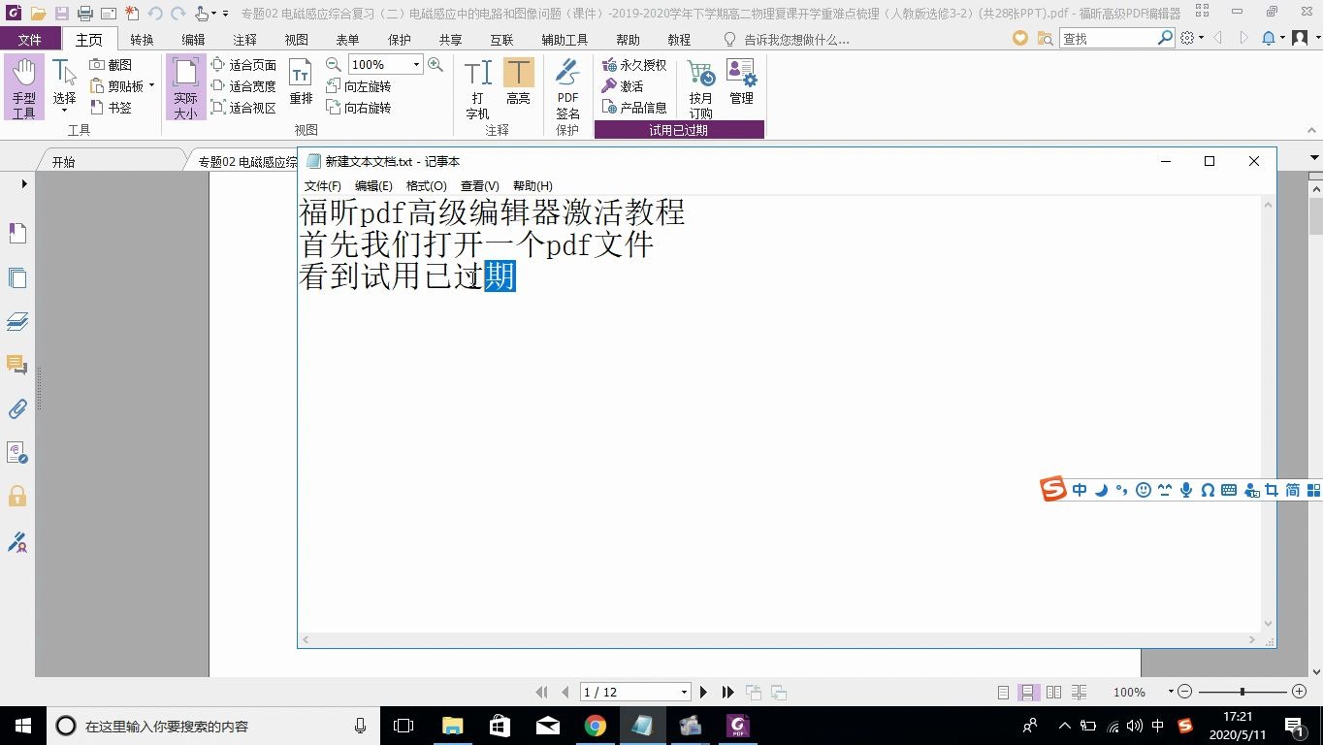1323x745 pixels.
Task: Expand the left navigation panel arrow
Action: 24,183
